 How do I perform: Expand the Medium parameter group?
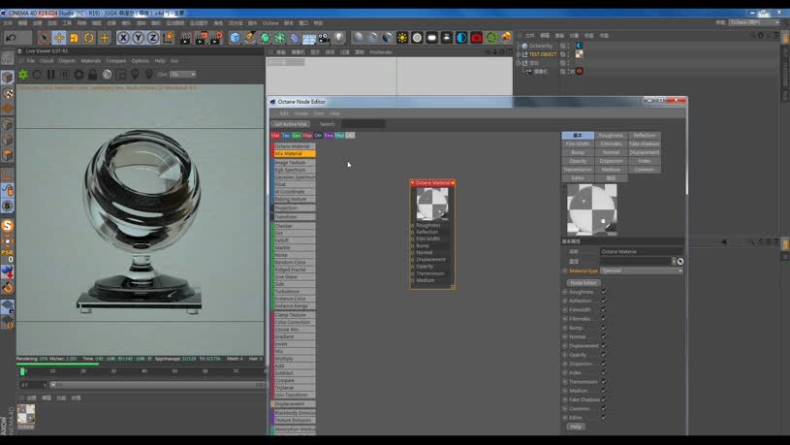pyautogui.click(x=565, y=391)
